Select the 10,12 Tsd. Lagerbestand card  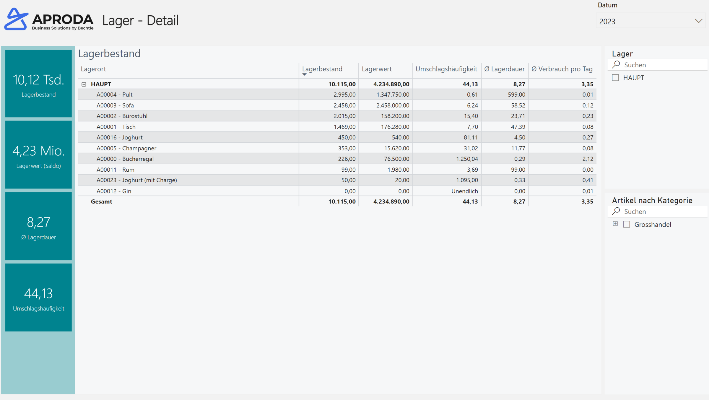(x=38, y=84)
